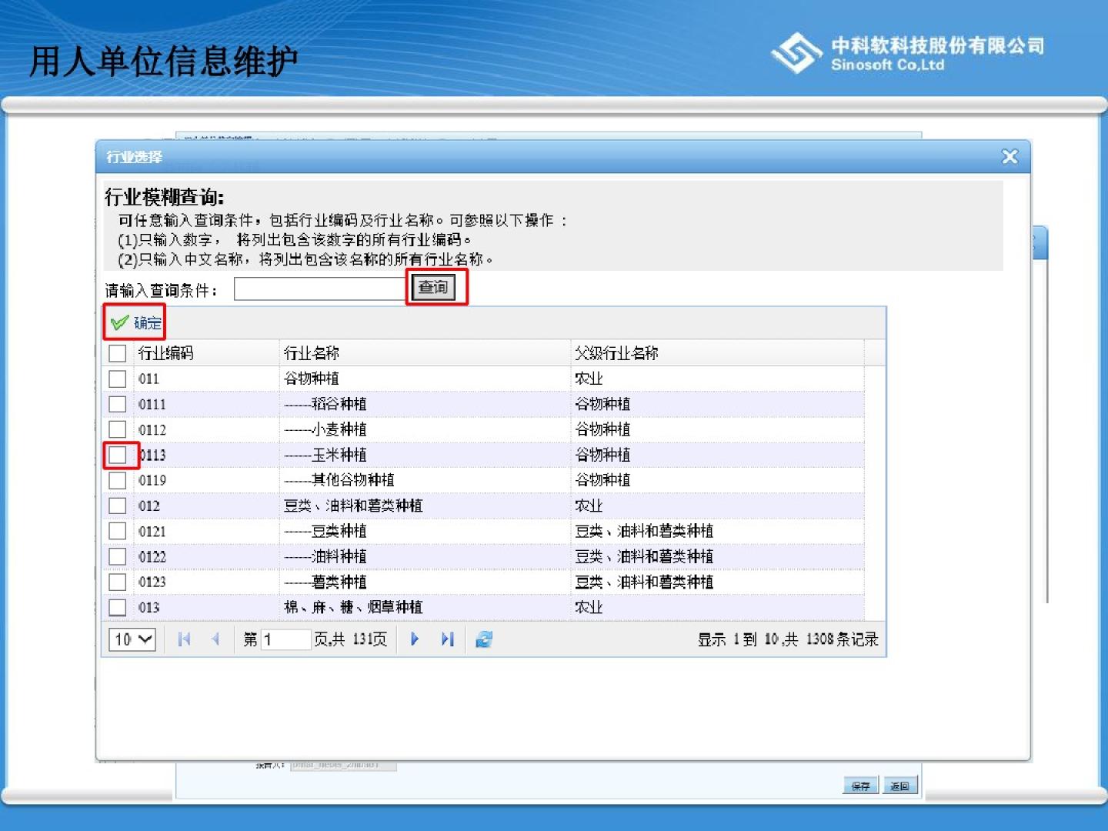Tick the select-all header checkbox
1108x831 pixels.
(x=118, y=353)
